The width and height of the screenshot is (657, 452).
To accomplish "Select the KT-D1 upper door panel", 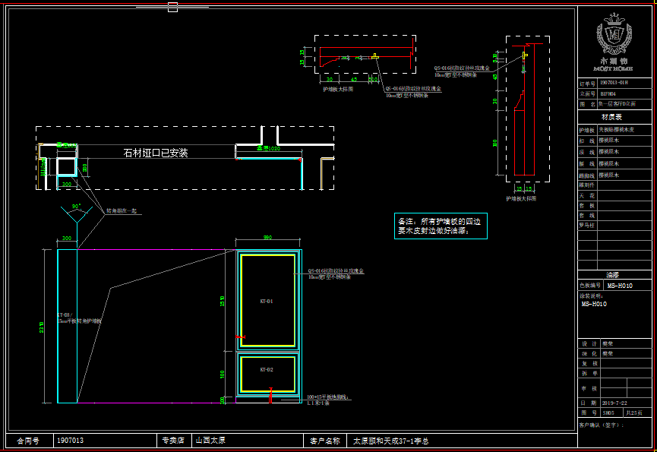I will 267,301.
